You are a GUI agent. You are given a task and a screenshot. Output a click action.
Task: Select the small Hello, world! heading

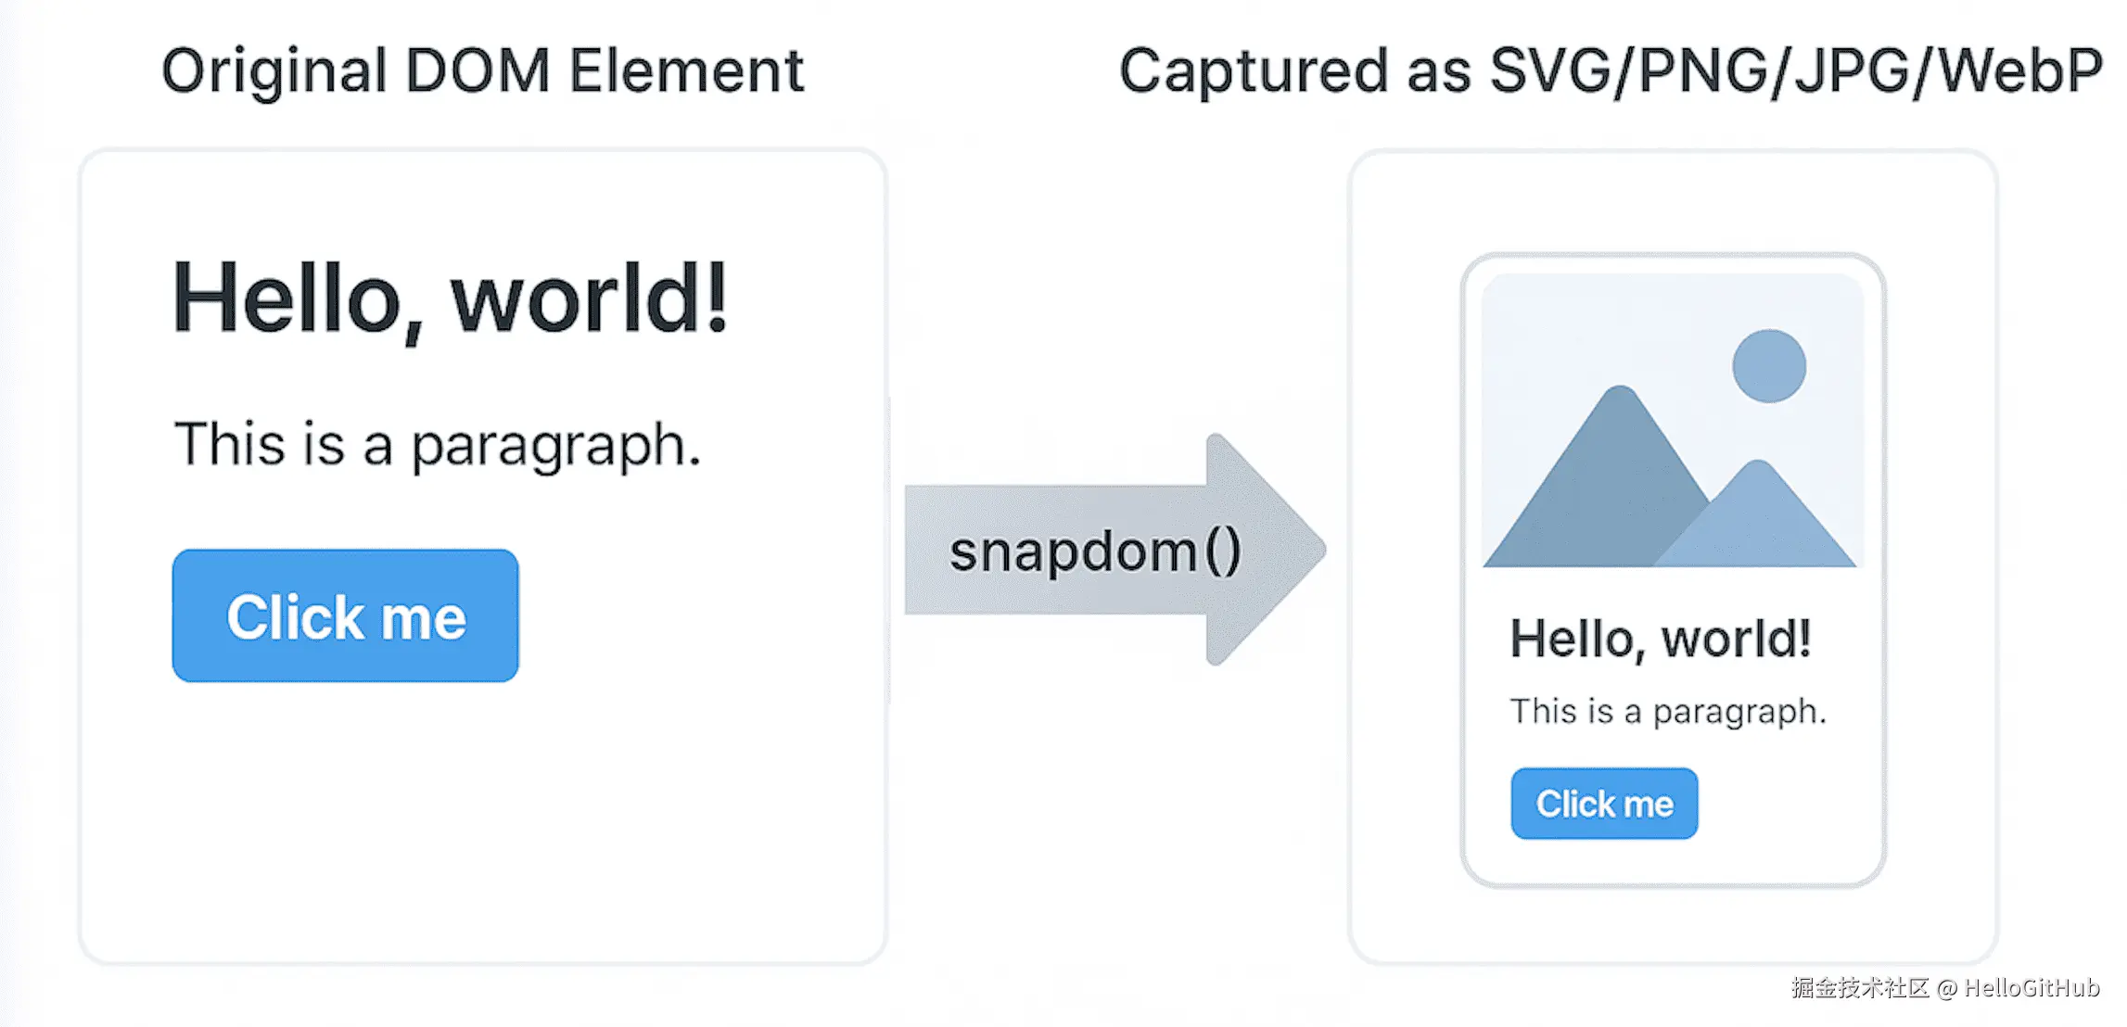tap(1660, 639)
